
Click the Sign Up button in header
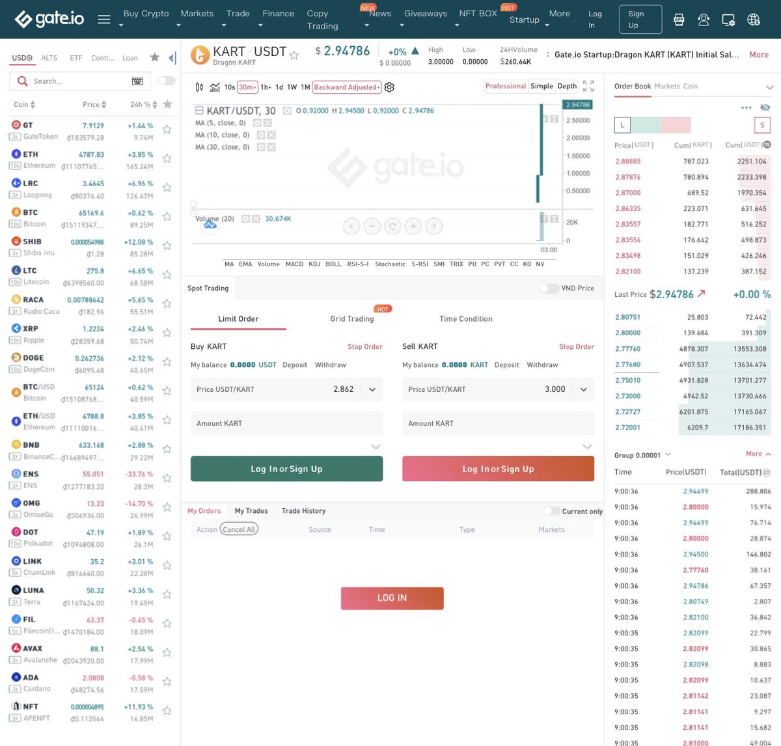point(640,20)
